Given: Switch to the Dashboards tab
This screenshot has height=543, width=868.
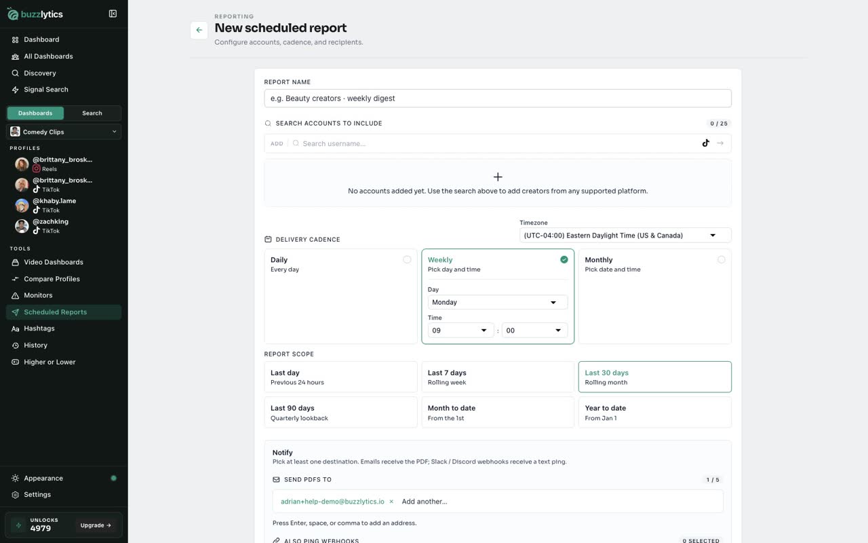Looking at the screenshot, I should pos(35,113).
